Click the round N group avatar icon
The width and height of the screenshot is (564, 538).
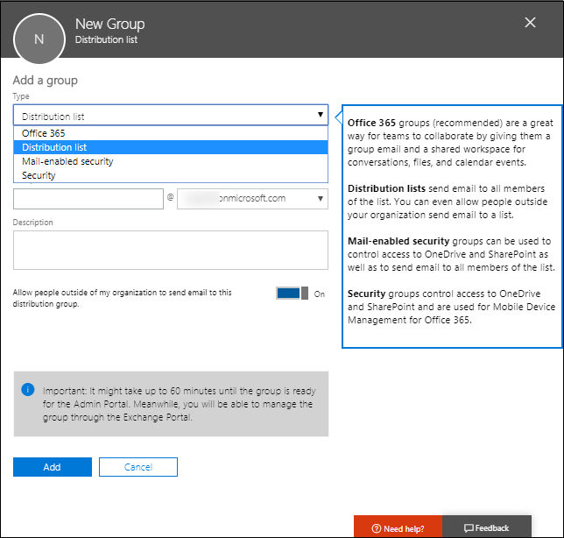click(x=39, y=39)
